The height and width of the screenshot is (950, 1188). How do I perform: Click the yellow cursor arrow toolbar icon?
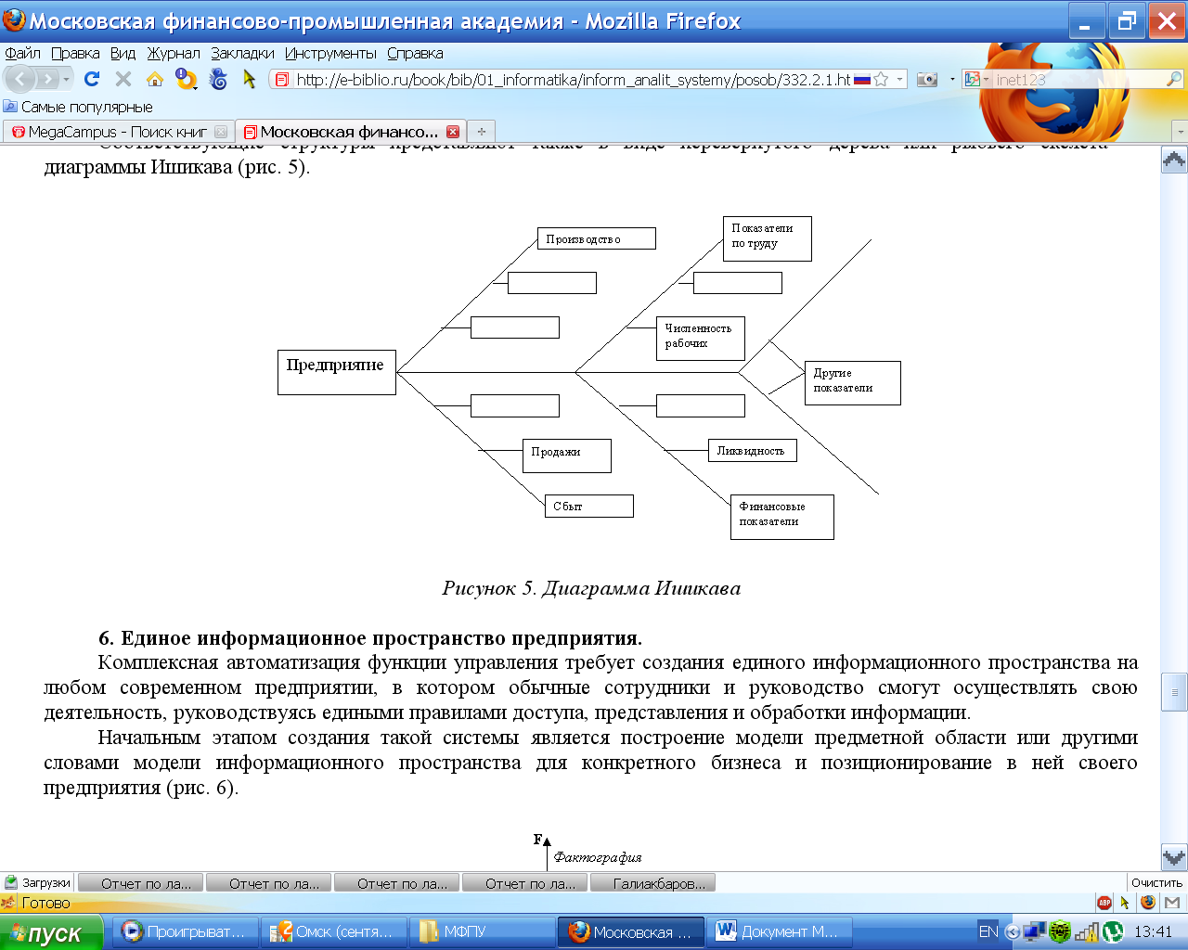[249, 80]
